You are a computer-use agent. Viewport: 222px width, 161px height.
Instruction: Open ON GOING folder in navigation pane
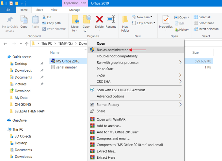23,105
